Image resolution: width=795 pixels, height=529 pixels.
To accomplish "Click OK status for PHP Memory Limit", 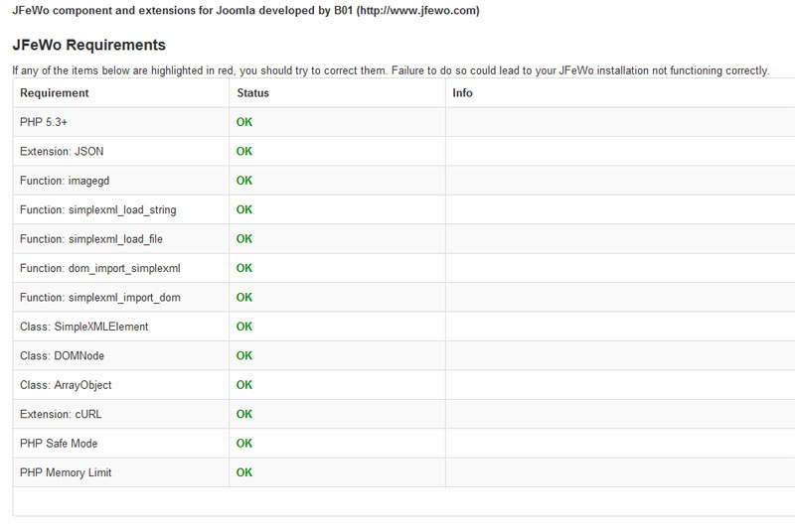I will [x=243, y=472].
